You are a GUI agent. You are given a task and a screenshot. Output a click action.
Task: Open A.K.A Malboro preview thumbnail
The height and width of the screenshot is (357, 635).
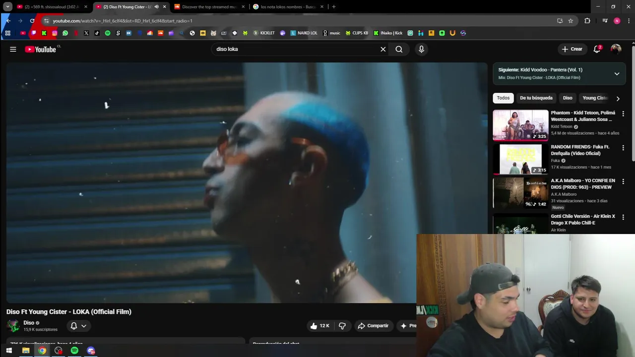520,193
